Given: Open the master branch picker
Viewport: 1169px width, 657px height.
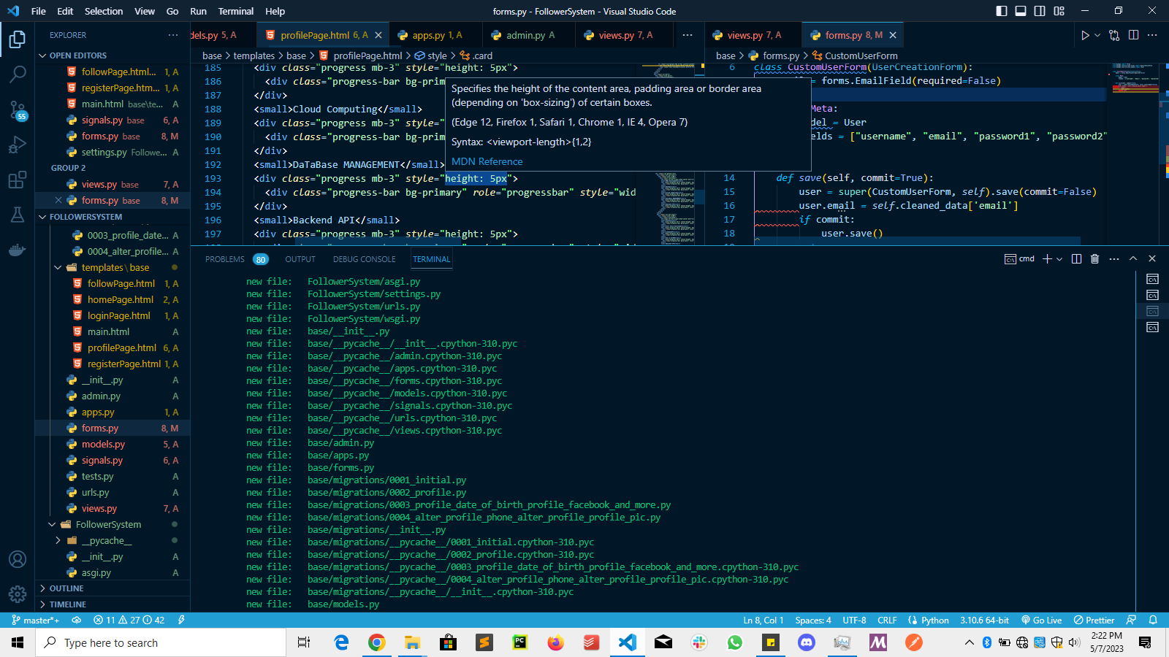Looking at the screenshot, I should pyautogui.click(x=37, y=620).
